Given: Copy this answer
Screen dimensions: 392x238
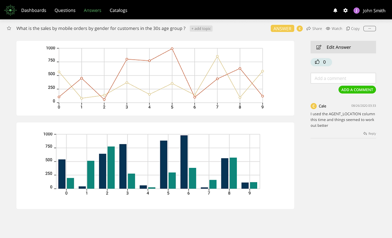Looking at the screenshot, I should [x=353, y=29].
